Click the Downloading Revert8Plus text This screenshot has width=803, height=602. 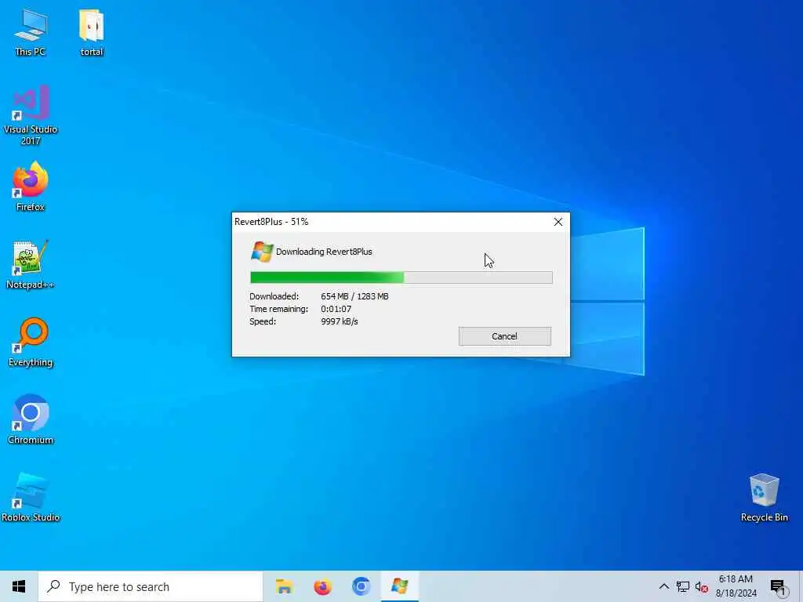(x=324, y=252)
